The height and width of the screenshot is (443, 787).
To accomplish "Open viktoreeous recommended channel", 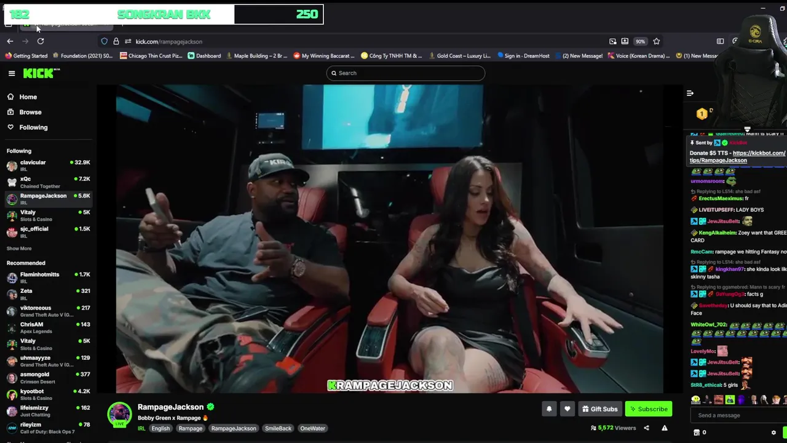I will click(x=48, y=311).
